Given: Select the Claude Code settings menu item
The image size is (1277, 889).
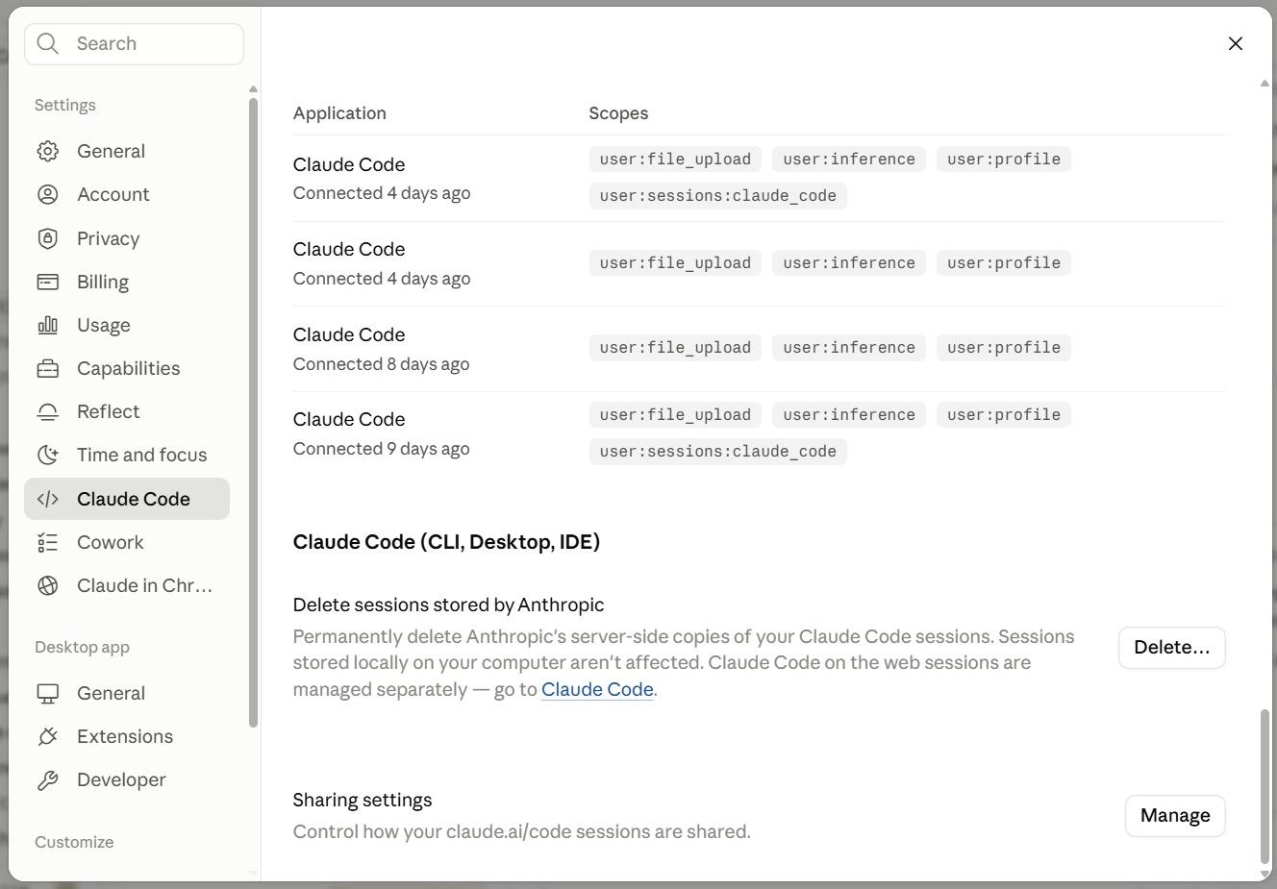Looking at the screenshot, I should 127,499.
